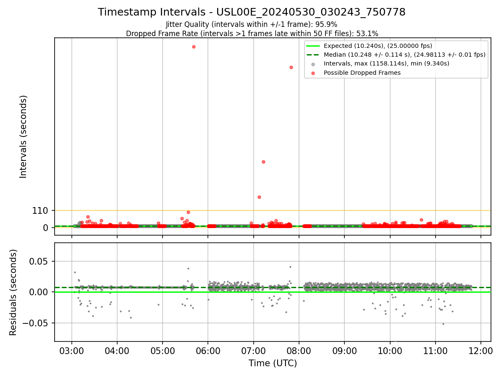
Task: Click the '09:00' time tick label
Action: [x=344, y=350]
